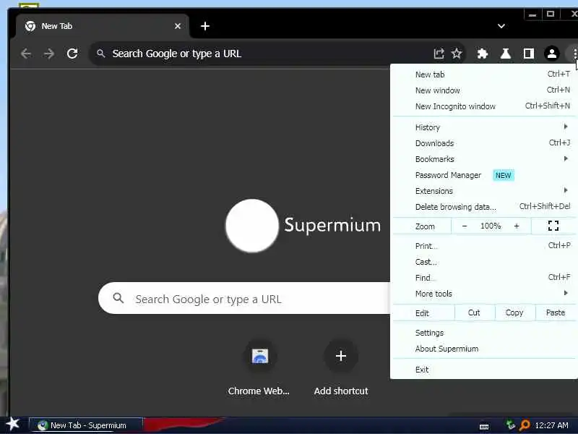The image size is (578, 434).
Task: Choose Find in the menu
Action: click(x=483, y=278)
